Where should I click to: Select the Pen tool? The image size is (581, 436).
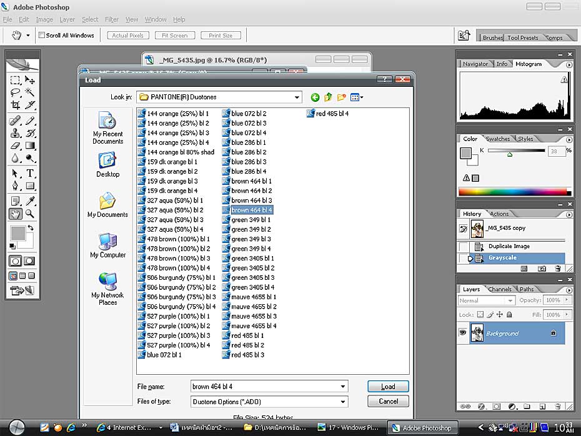[x=15, y=186]
